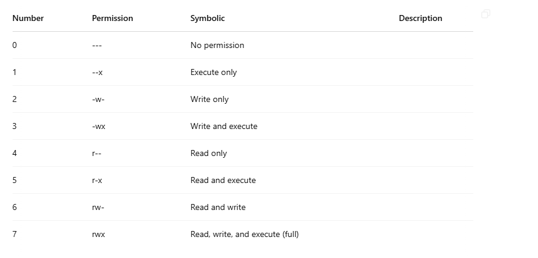Click the 'Read and write' cell

218,207
